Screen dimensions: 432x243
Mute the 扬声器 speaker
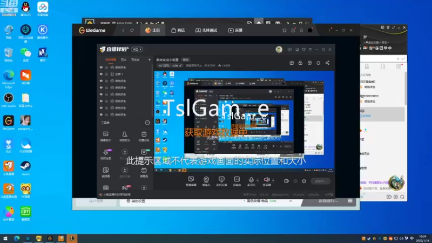[267, 181]
